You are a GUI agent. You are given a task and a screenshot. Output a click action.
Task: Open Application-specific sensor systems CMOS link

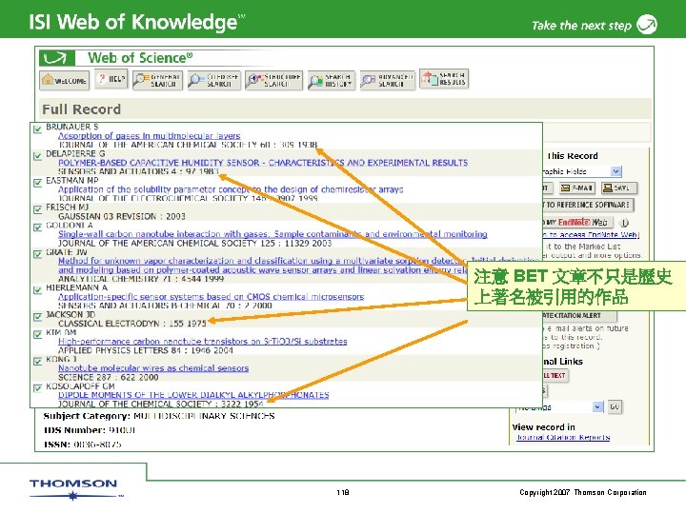click(x=211, y=297)
